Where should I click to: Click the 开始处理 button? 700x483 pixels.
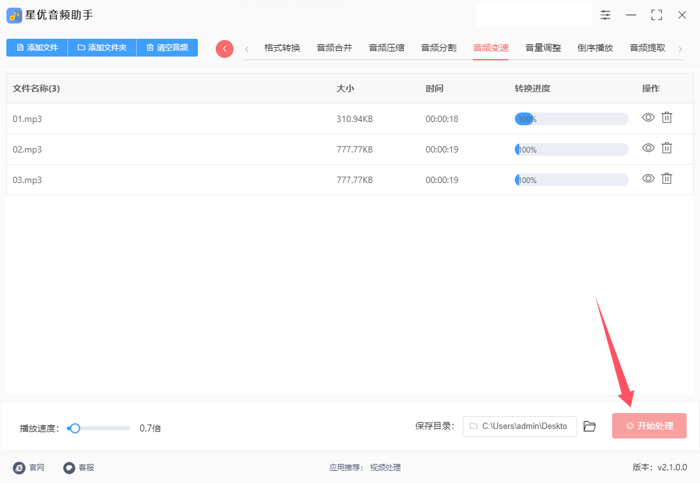(649, 426)
